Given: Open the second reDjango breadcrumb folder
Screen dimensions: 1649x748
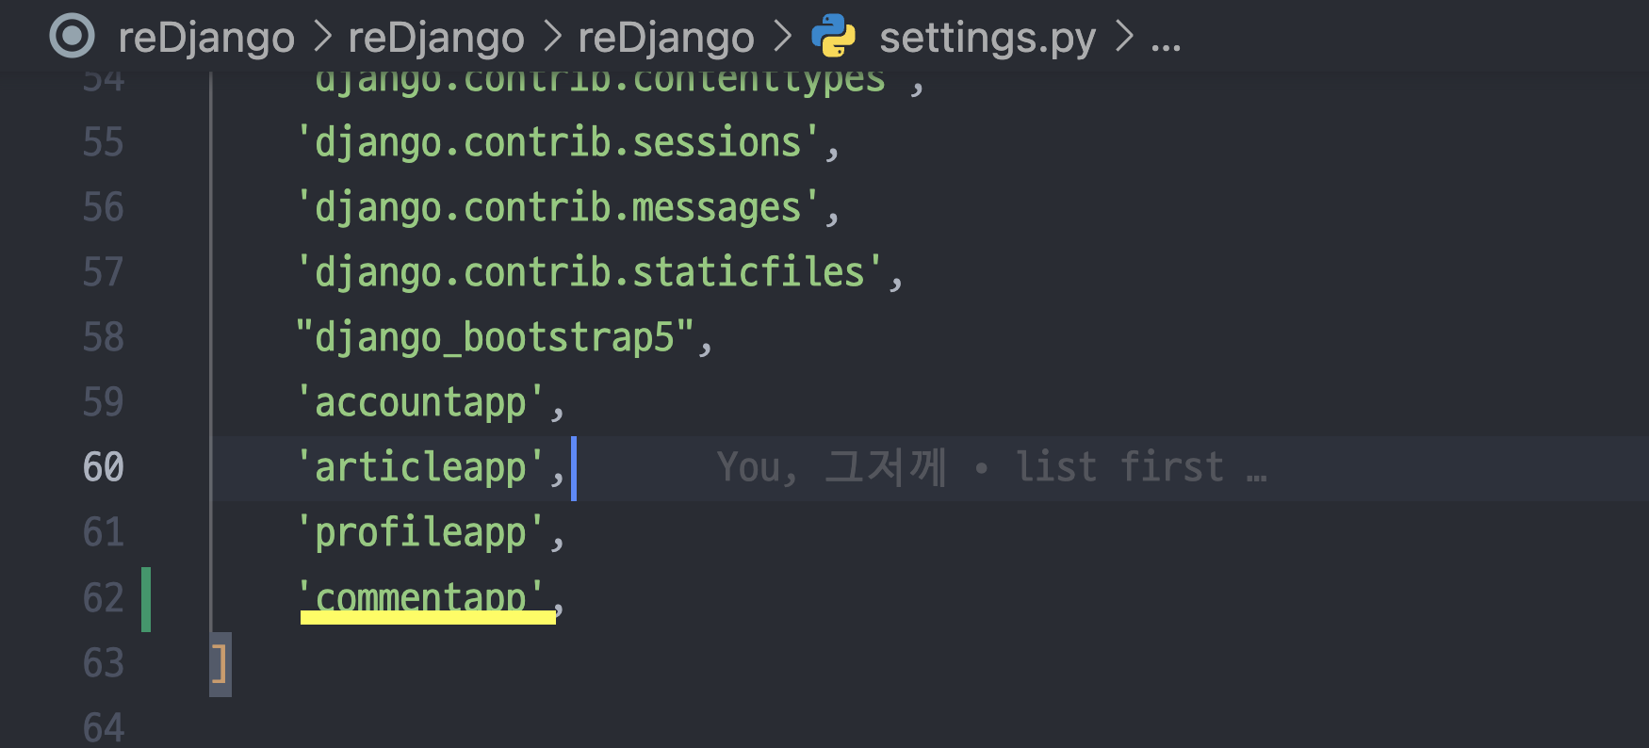Looking at the screenshot, I should [436, 38].
